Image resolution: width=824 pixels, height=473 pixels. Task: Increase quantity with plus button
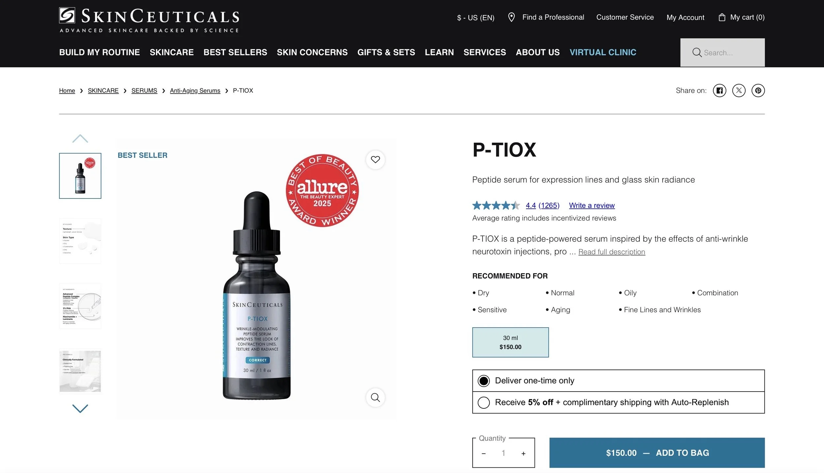pyautogui.click(x=523, y=454)
